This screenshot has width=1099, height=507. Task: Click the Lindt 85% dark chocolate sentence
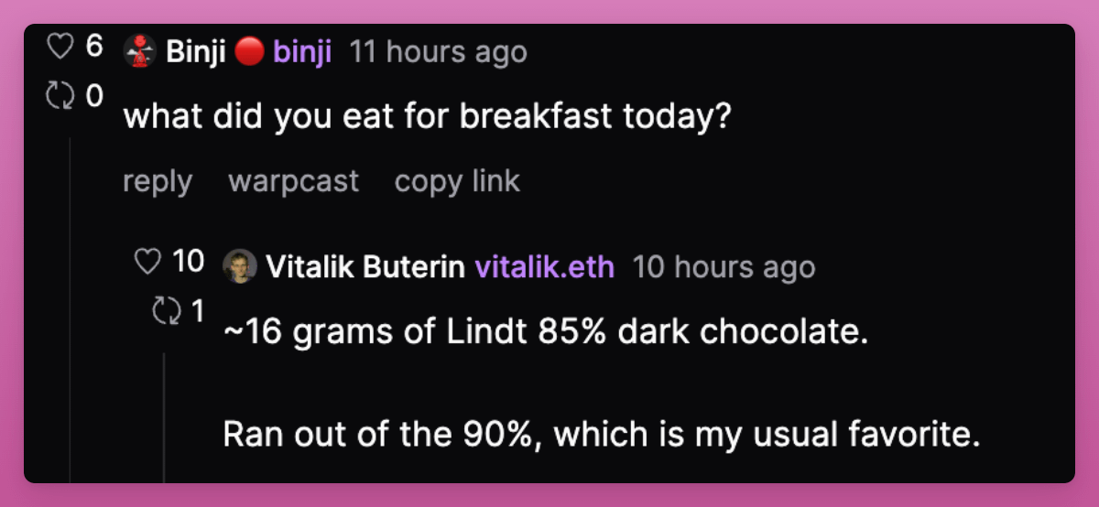tap(545, 331)
